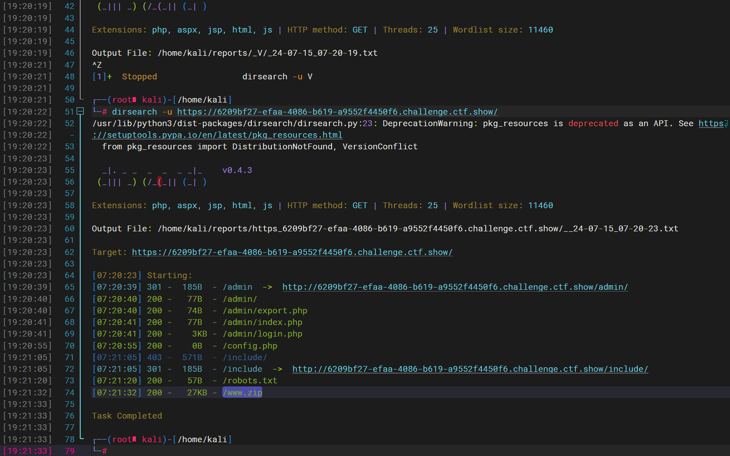Open the /include/ redirect URL link
The height and width of the screenshot is (456, 730).
pyautogui.click(x=470, y=369)
